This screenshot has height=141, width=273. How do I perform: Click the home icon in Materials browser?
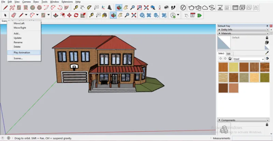pos(230,59)
